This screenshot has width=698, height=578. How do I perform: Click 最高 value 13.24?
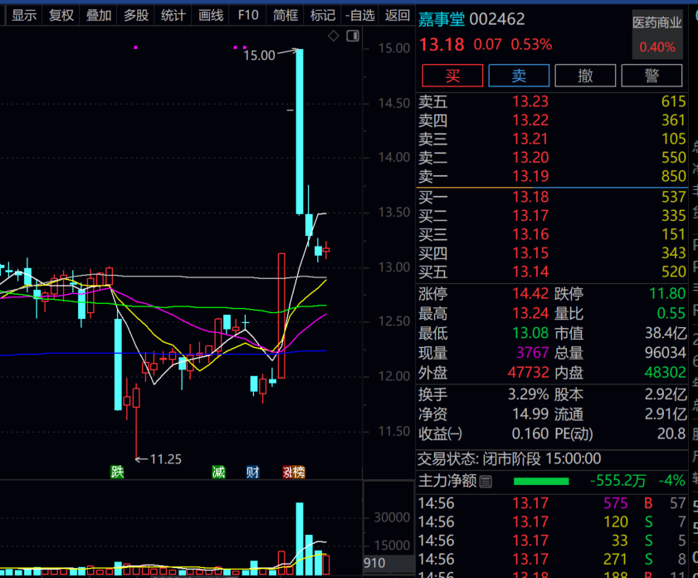(530, 313)
